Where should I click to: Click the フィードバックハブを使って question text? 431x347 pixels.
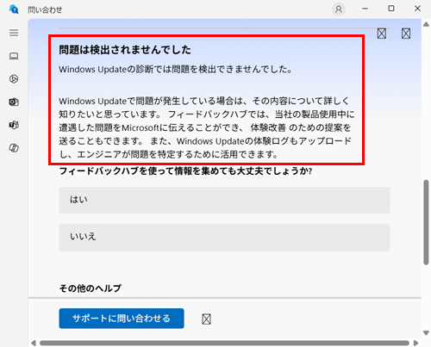pos(185,171)
